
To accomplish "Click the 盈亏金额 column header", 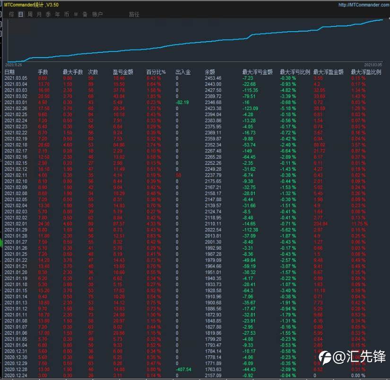I will (x=123, y=72).
